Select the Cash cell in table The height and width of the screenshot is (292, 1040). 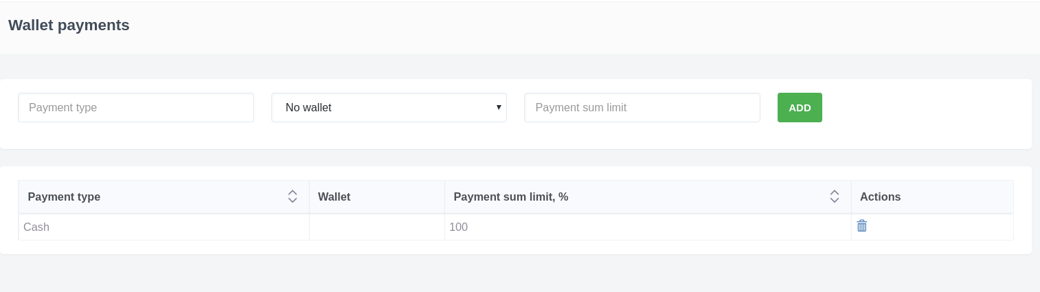coord(37,227)
